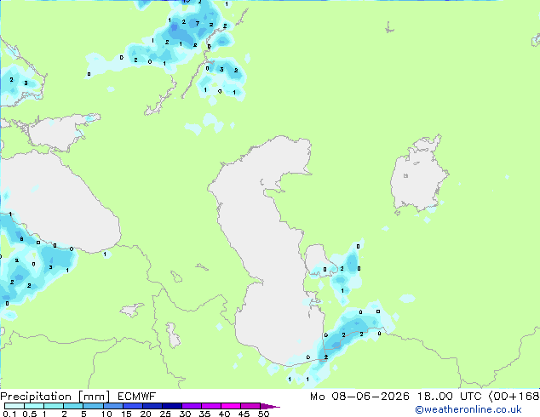
Task: Select the 0.5–1 mm legend swatch
Action: coord(34,406)
